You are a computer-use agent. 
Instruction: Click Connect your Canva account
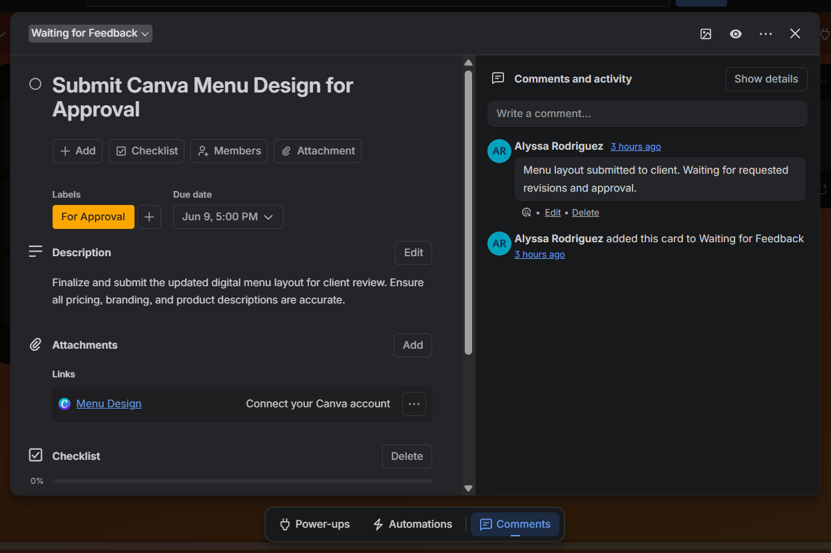318,404
